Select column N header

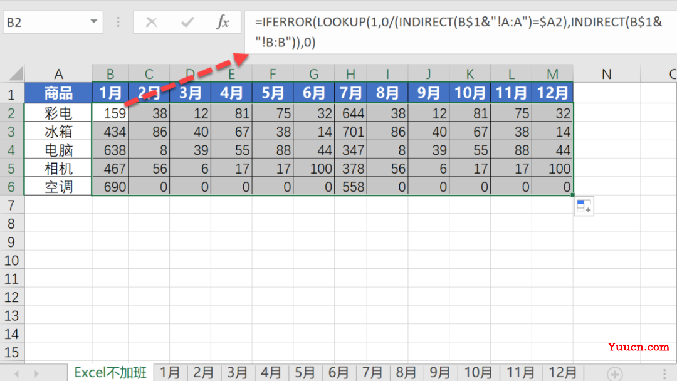pyautogui.click(x=606, y=74)
